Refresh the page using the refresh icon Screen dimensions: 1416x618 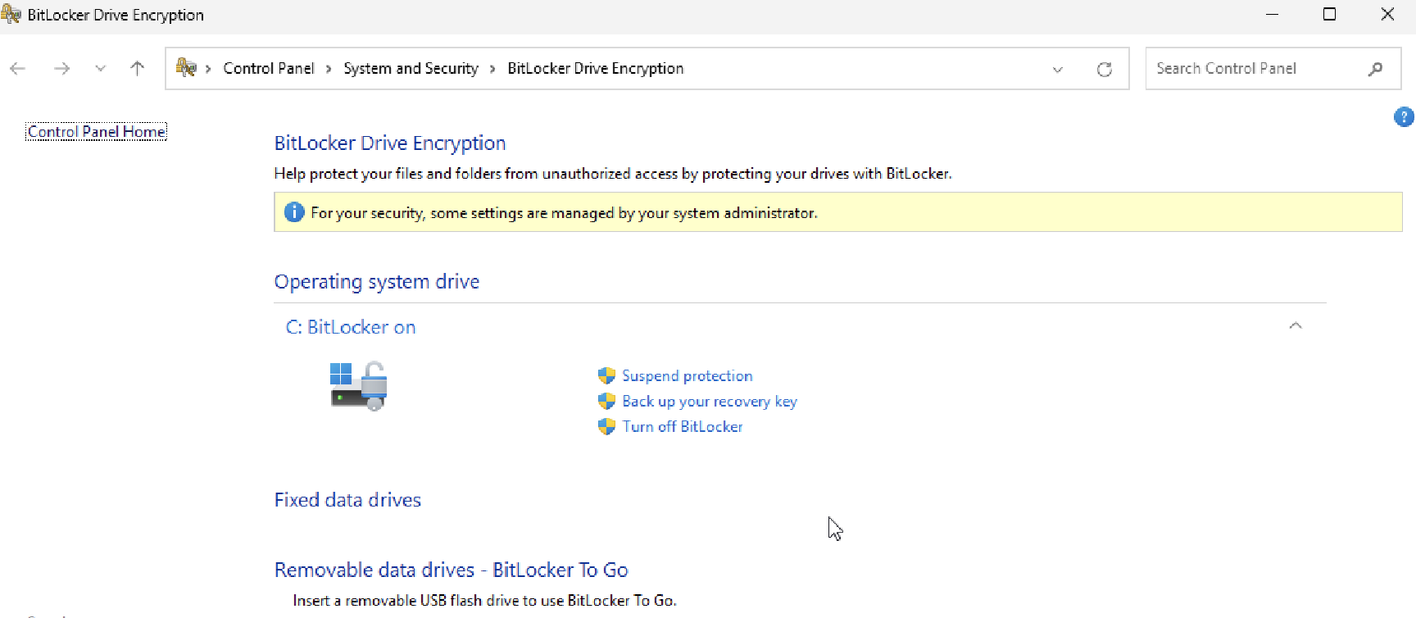click(x=1105, y=69)
